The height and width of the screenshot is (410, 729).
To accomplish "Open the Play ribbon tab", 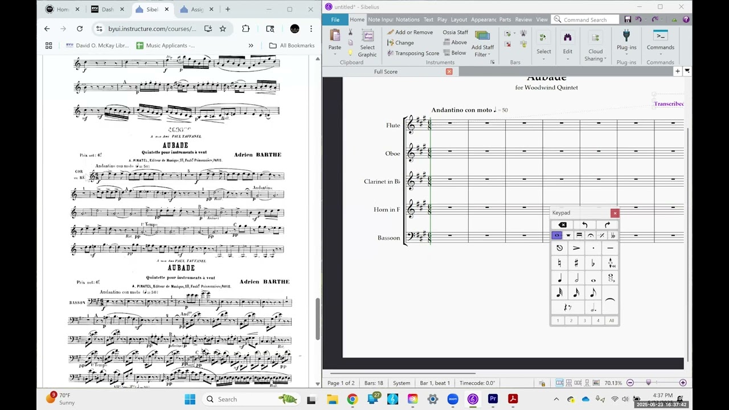I will 442,19.
